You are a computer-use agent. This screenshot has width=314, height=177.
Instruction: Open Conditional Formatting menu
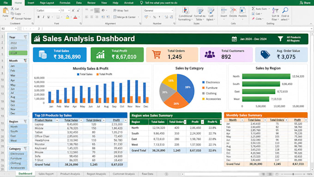(186, 14)
